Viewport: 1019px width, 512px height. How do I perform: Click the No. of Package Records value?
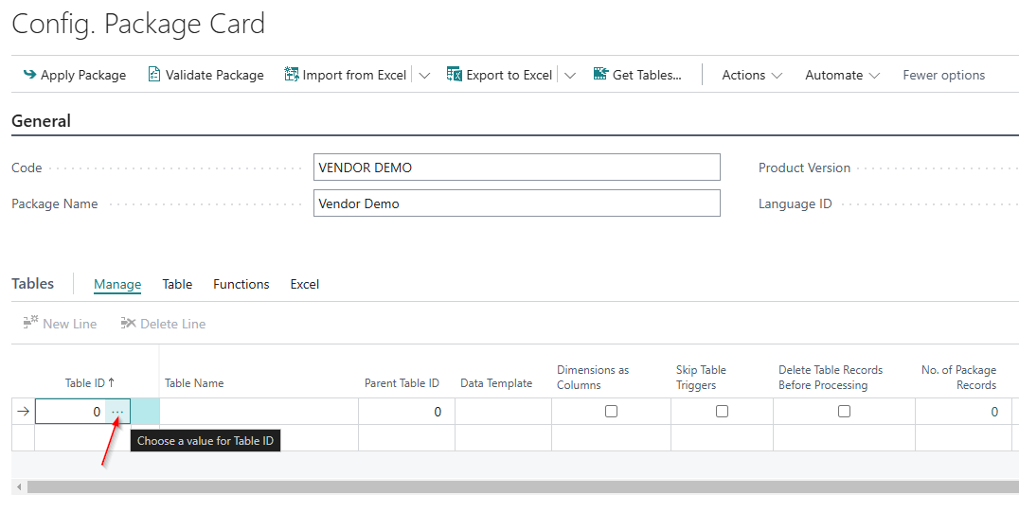click(993, 412)
